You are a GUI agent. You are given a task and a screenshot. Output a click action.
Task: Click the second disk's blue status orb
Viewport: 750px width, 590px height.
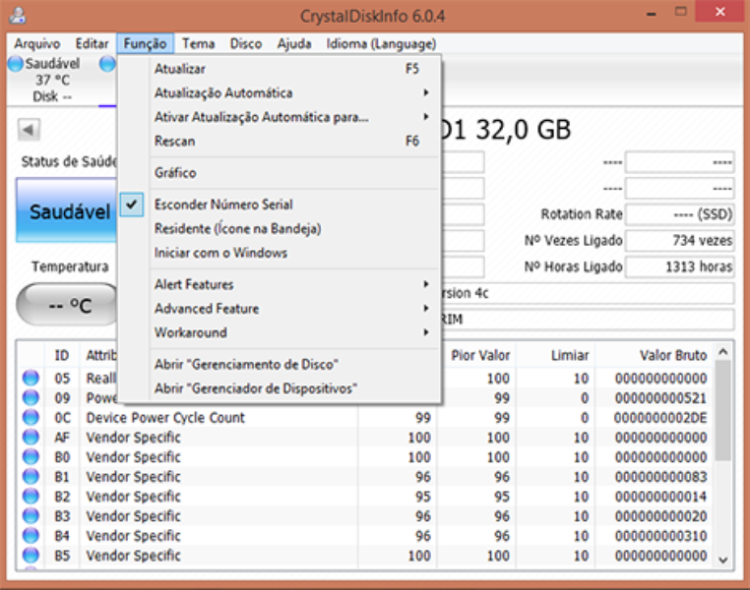108,64
